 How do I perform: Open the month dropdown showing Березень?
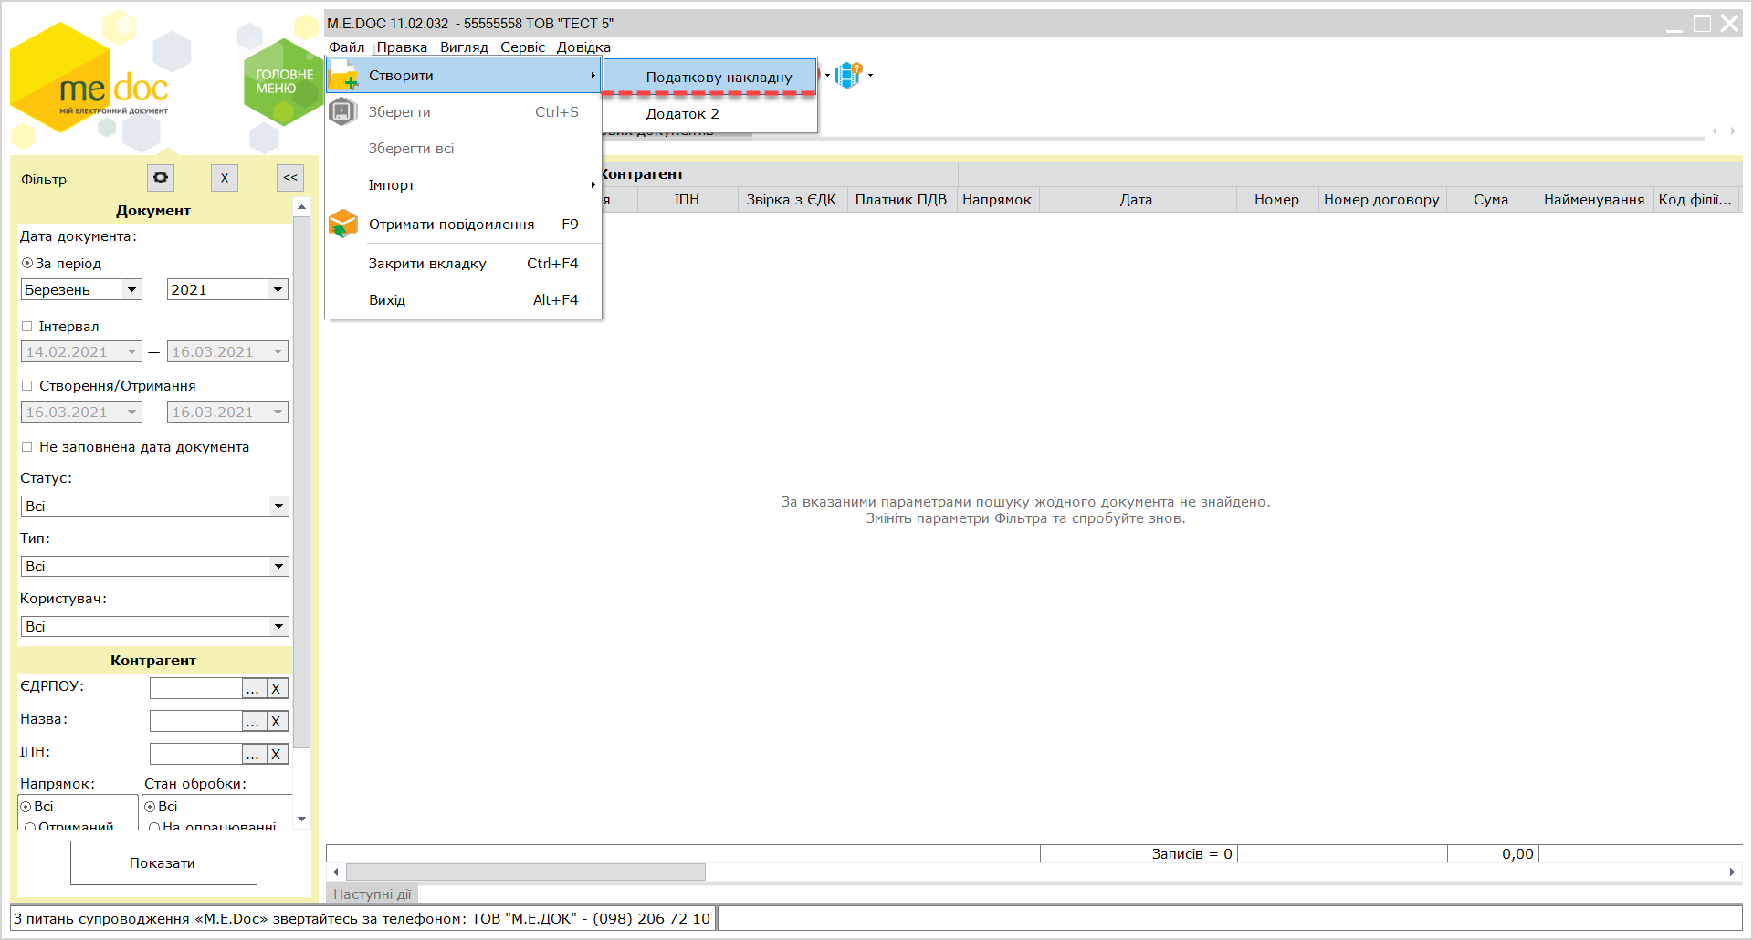[x=81, y=290]
